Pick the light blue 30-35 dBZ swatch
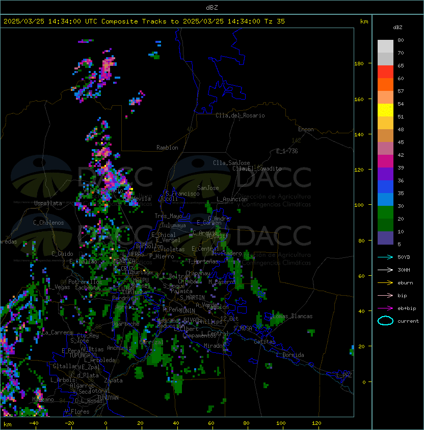Viewport: 424px width, 430px height. click(385, 200)
